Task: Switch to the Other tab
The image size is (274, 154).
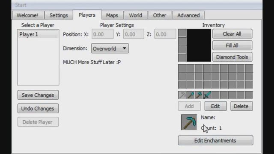Action: pyautogui.click(x=160, y=15)
